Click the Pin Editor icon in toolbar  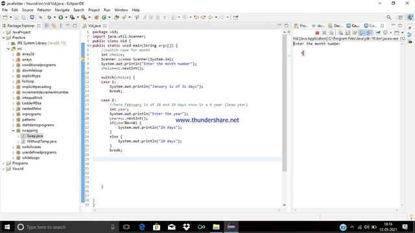tap(235, 17)
